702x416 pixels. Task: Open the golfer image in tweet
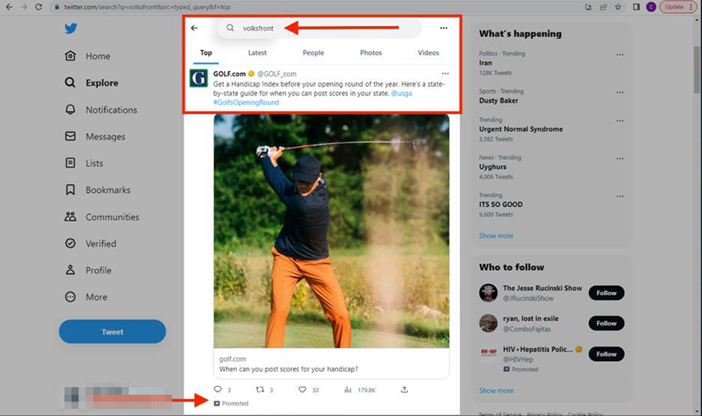[331, 230]
